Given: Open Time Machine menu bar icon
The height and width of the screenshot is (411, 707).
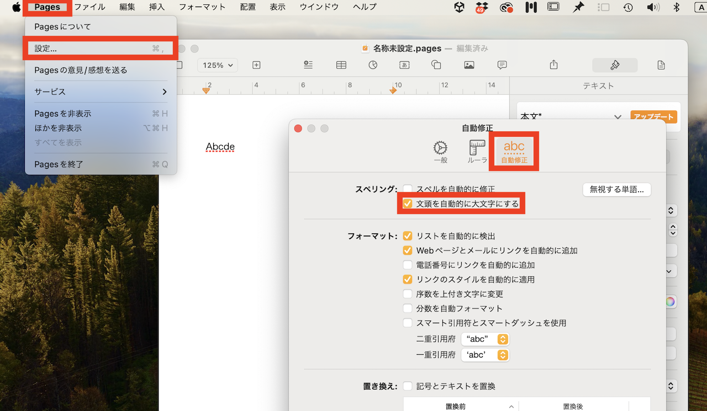Looking at the screenshot, I should [x=628, y=7].
